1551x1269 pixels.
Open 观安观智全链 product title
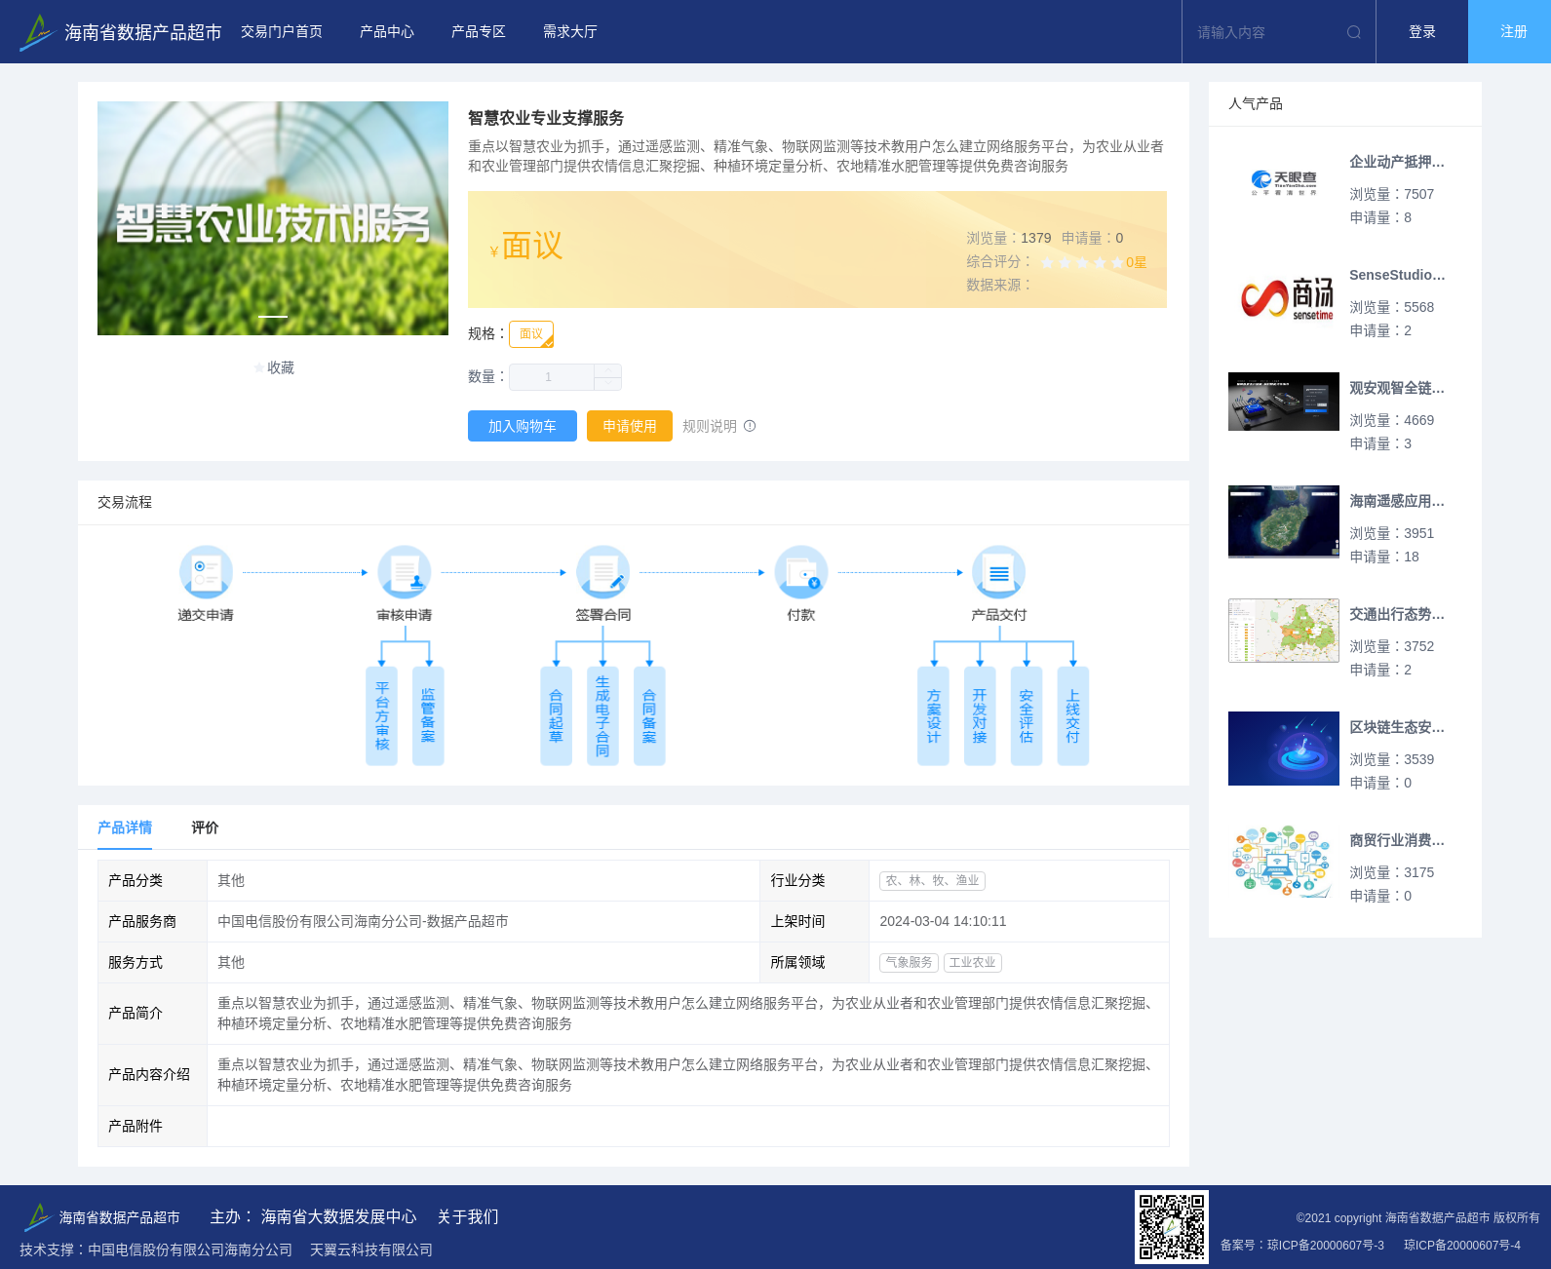pos(1397,388)
